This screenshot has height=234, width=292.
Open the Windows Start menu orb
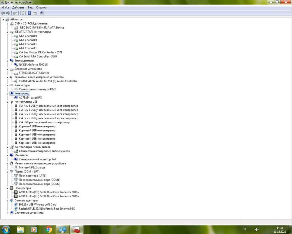(x=6, y=229)
